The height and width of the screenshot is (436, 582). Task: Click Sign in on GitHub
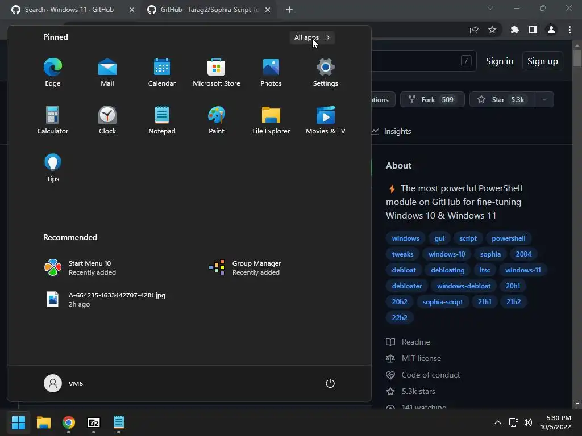[500, 61]
